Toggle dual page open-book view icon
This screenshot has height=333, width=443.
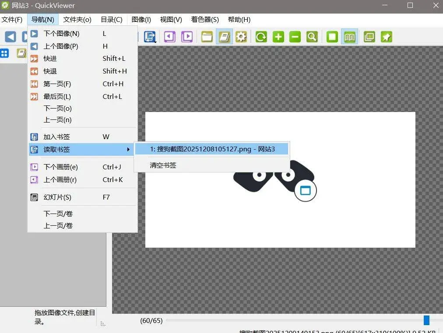click(x=349, y=37)
